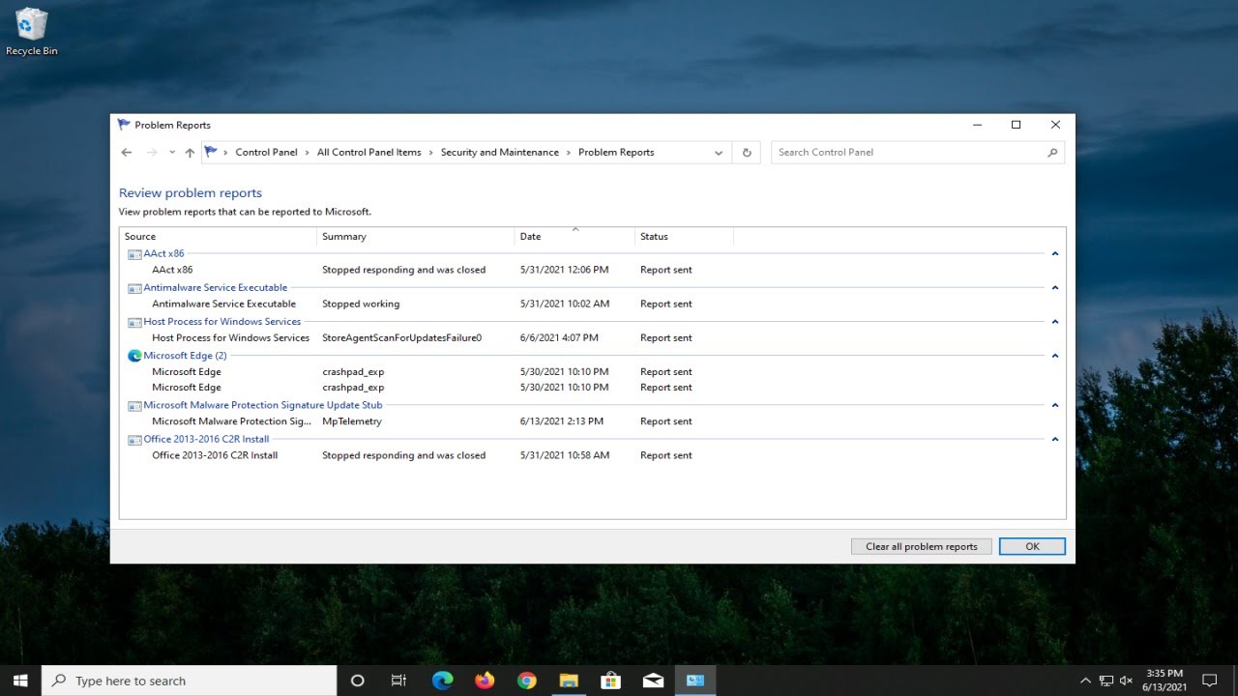The width and height of the screenshot is (1238, 696).
Task: Collapse the Microsoft Edge (2) group
Action: pos(1055,356)
